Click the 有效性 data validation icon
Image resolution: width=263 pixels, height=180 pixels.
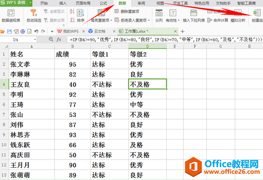point(172,13)
